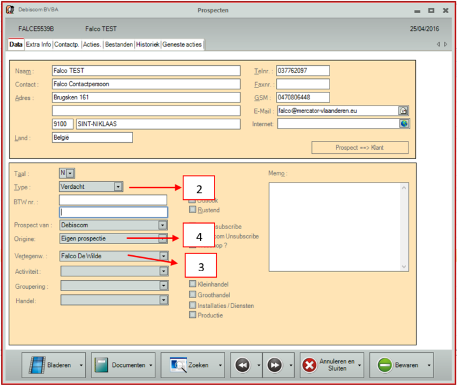Image resolution: width=457 pixels, height=385 pixels.
Task: Open the Type dropdown showing Verdacht
Action: [x=118, y=186]
